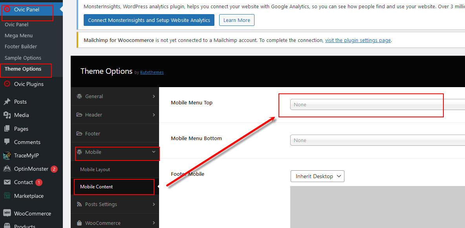Screen dimensions: 465x228
Task: Click the Posts pushpin icon
Action: (x=7, y=102)
